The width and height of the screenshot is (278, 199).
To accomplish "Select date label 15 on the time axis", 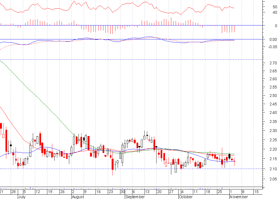I will [x=256, y=192].
